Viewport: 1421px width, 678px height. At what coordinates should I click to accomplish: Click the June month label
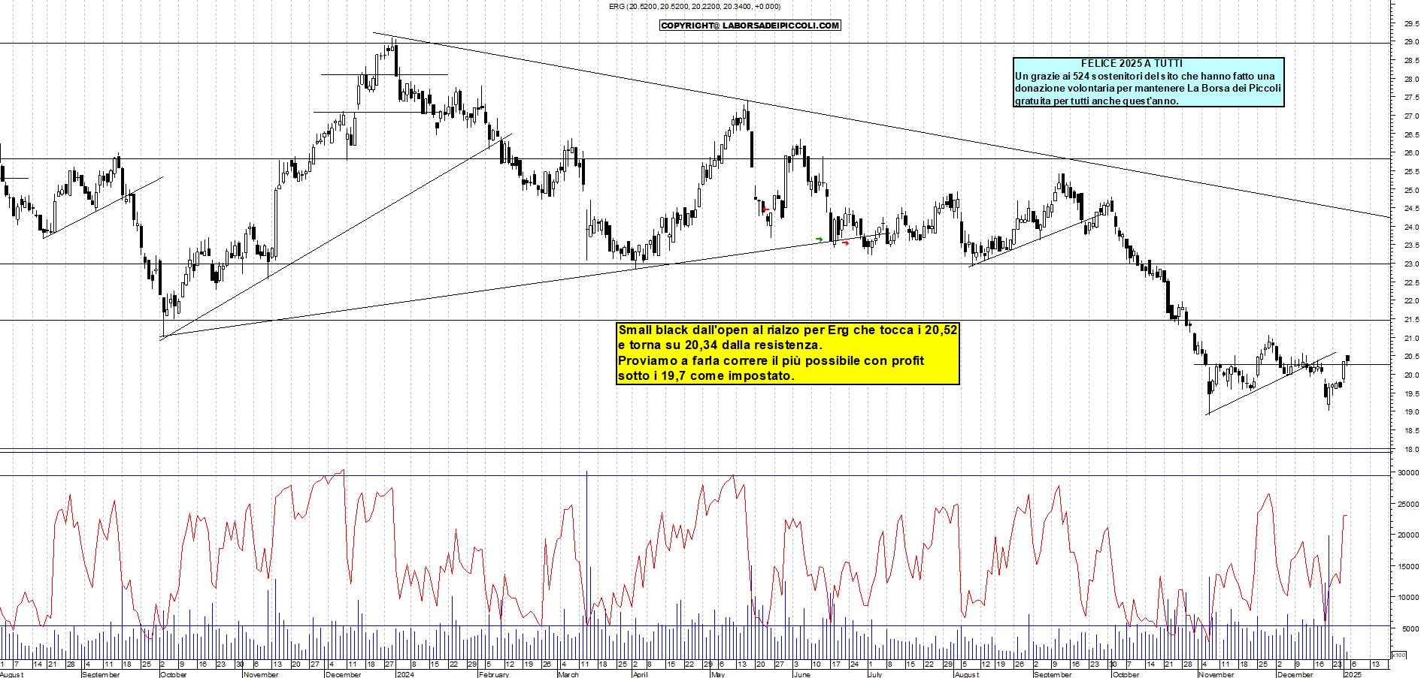(x=801, y=674)
